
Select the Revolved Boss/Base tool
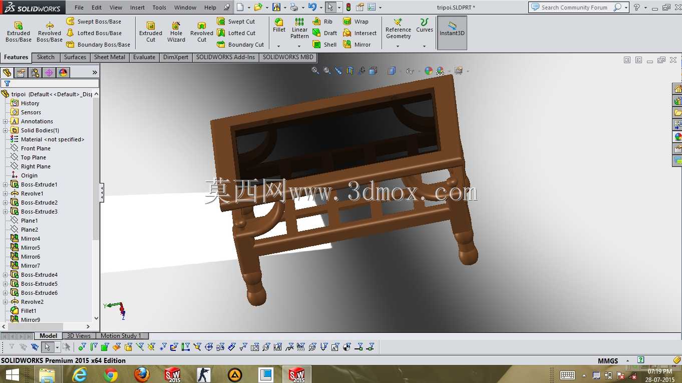click(50, 32)
